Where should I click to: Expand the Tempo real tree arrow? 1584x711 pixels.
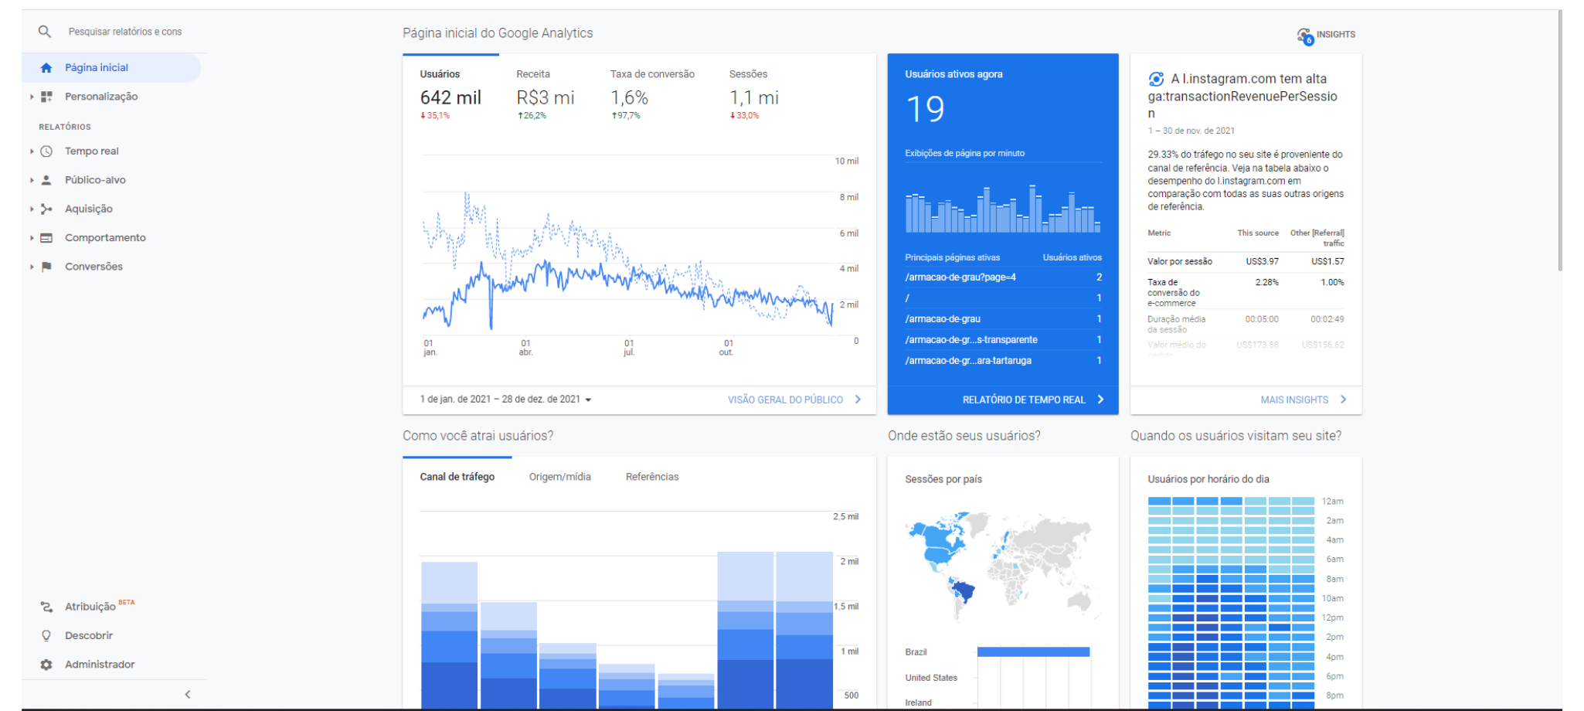(x=32, y=151)
